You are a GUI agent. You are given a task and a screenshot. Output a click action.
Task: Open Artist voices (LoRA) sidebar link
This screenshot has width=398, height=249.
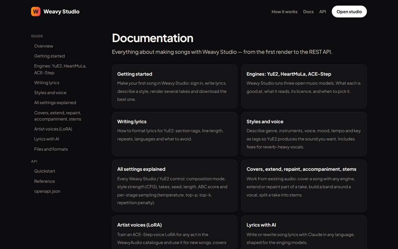pos(53,129)
